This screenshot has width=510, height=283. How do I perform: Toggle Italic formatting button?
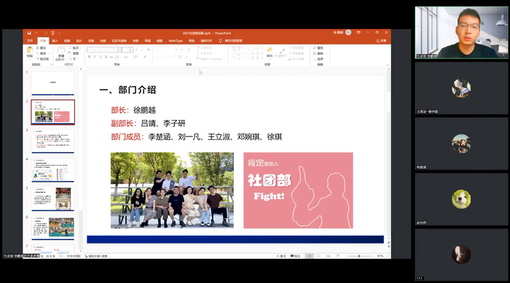(95, 57)
